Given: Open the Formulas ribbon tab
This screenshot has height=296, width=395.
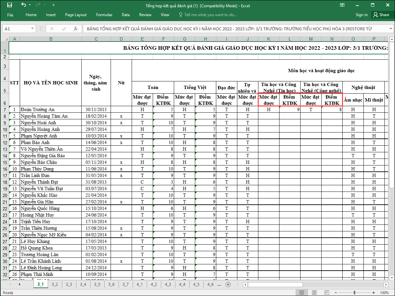Looking at the screenshot, I should 104,15.
